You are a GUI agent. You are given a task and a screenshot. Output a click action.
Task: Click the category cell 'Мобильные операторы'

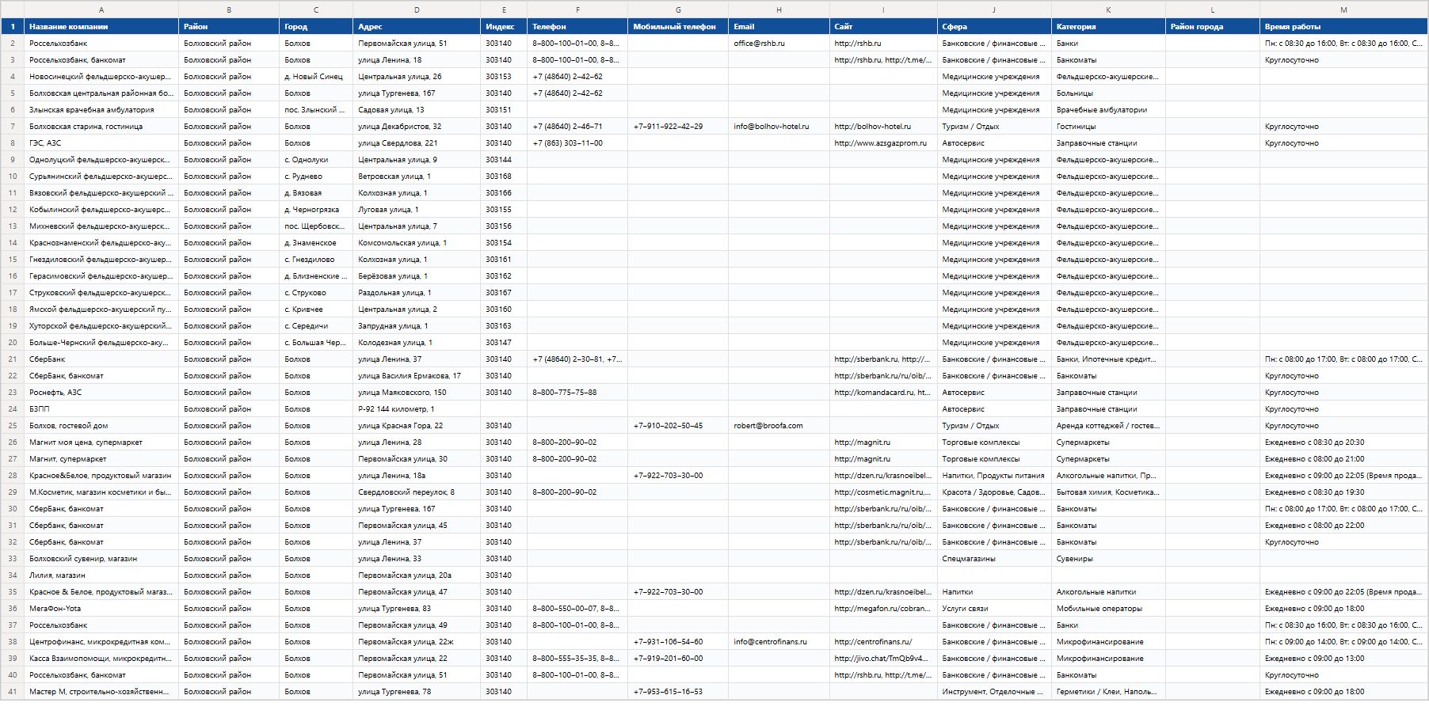point(1108,609)
